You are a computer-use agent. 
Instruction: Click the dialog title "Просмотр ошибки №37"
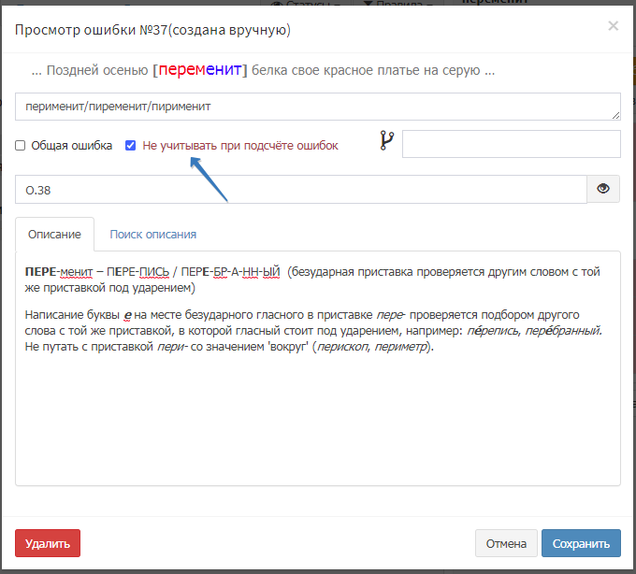(x=152, y=30)
